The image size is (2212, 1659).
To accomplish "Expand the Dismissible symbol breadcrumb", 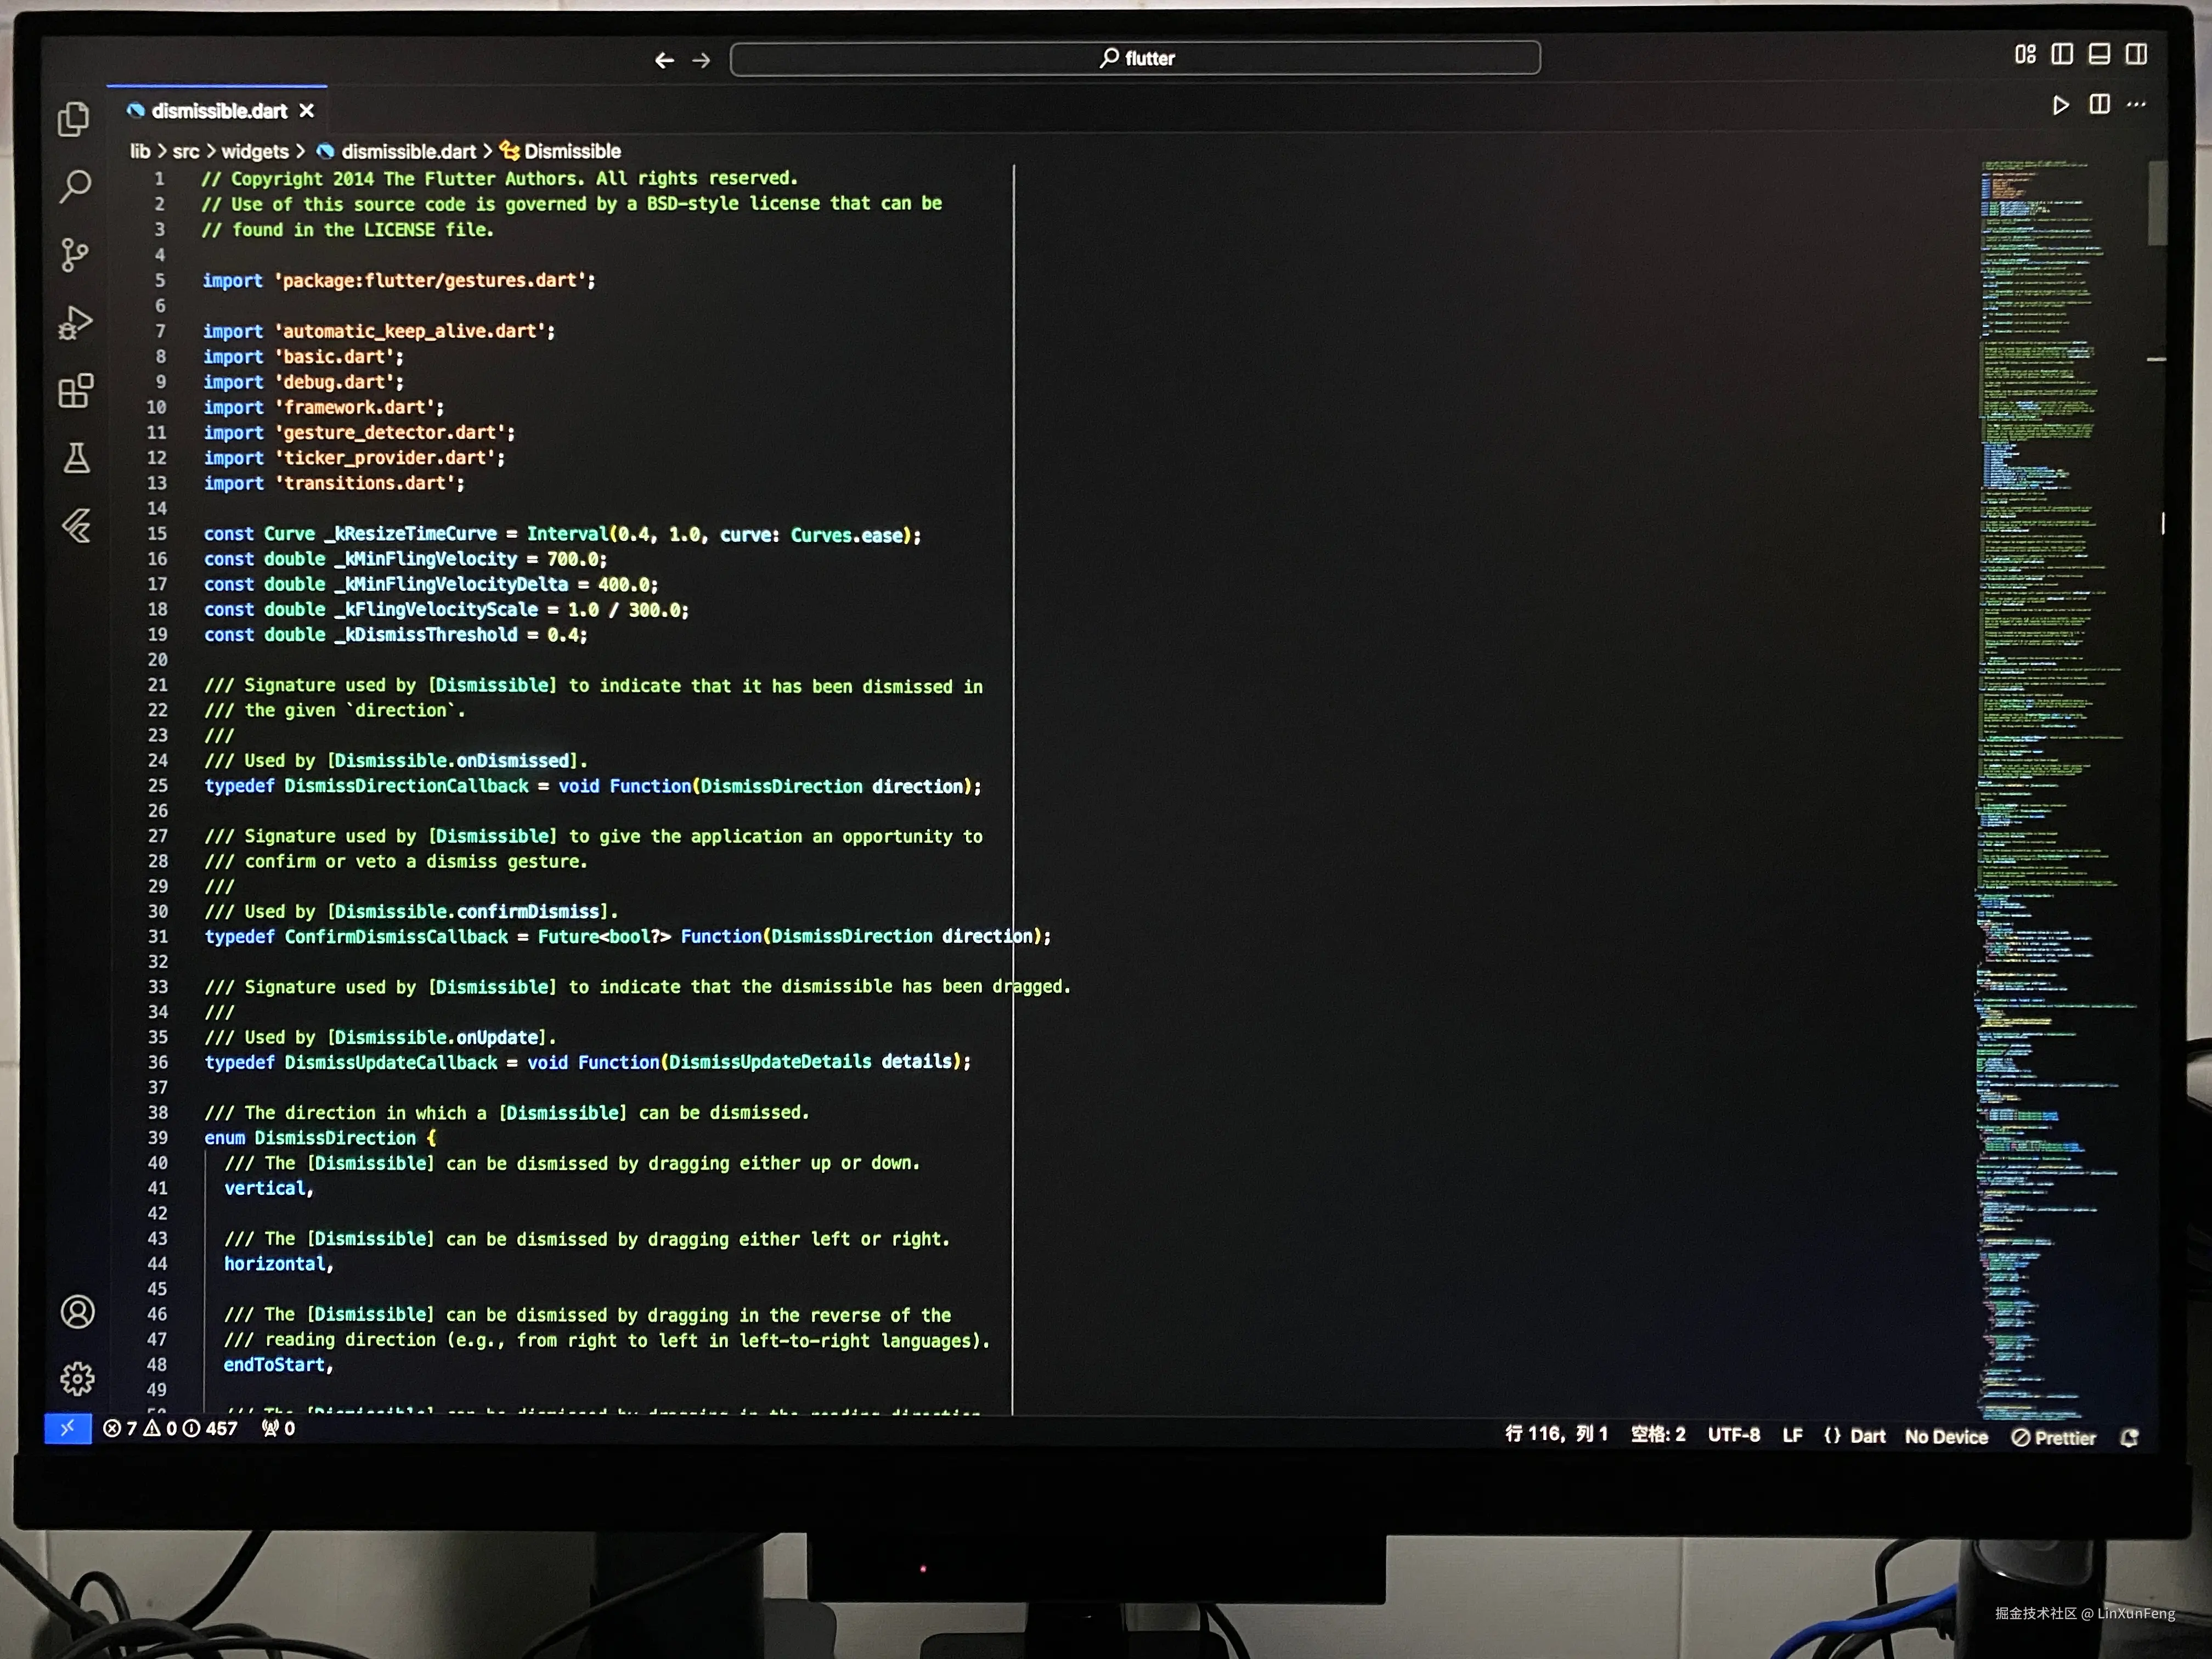I will pos(571,152).
